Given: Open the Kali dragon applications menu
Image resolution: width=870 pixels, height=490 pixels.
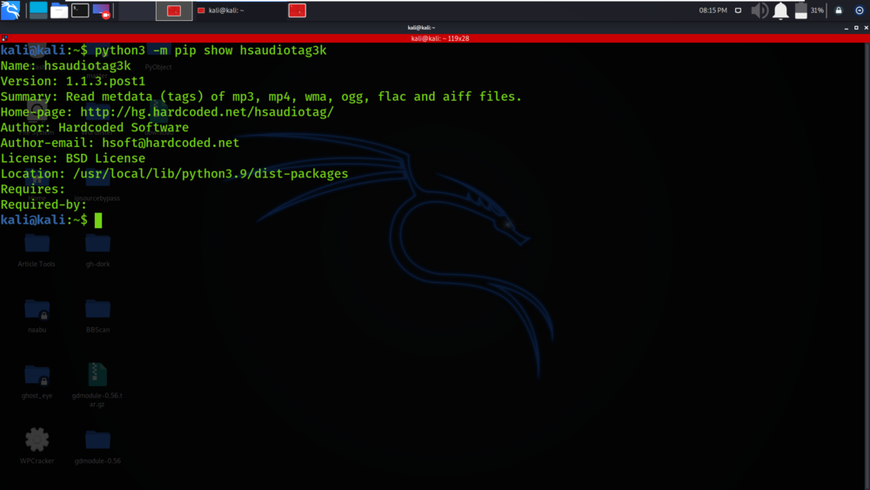Looking at the screenshot, I should coord(10,10).
